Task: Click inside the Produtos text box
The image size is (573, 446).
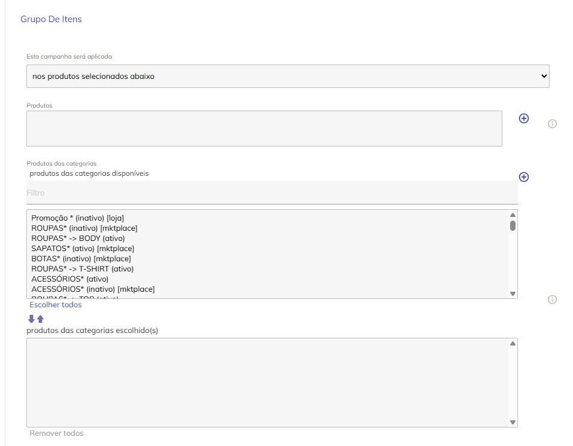Action: [x=264, y=129]
